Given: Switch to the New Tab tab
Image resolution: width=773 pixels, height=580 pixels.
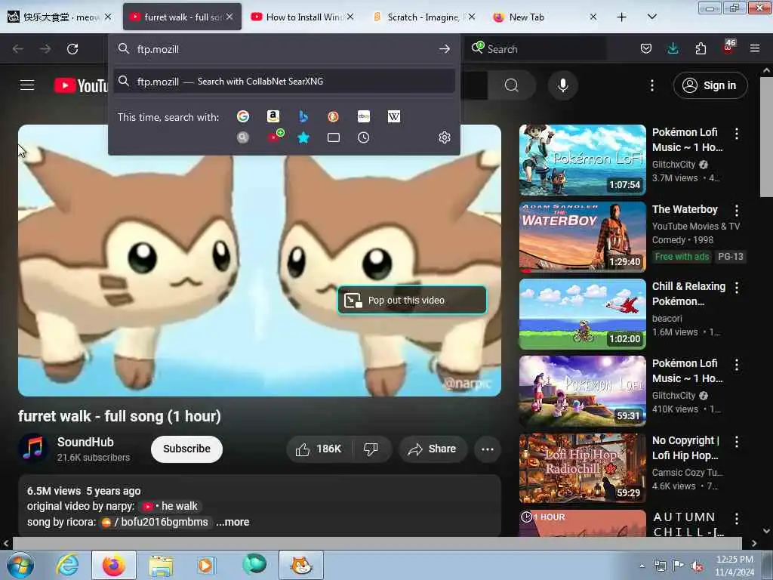Looking at the screenshot, I should pyautogui.click(x=545, y=17).
